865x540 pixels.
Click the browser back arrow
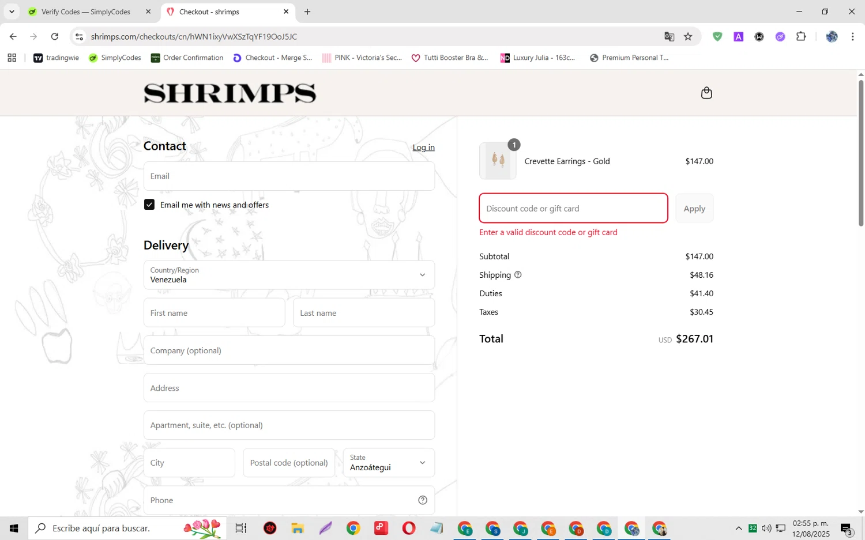click(13, 36)
